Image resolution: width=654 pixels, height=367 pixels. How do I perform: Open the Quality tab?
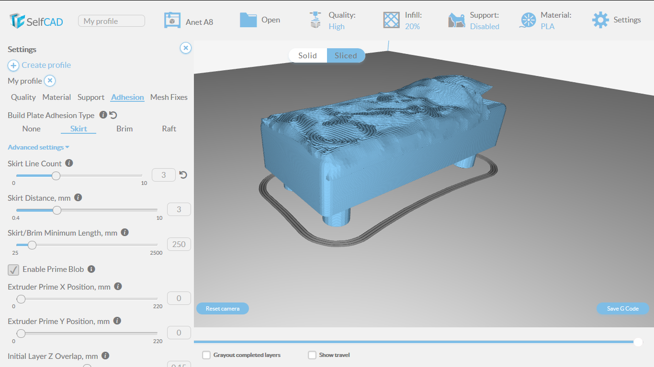[x=23, y=97]
